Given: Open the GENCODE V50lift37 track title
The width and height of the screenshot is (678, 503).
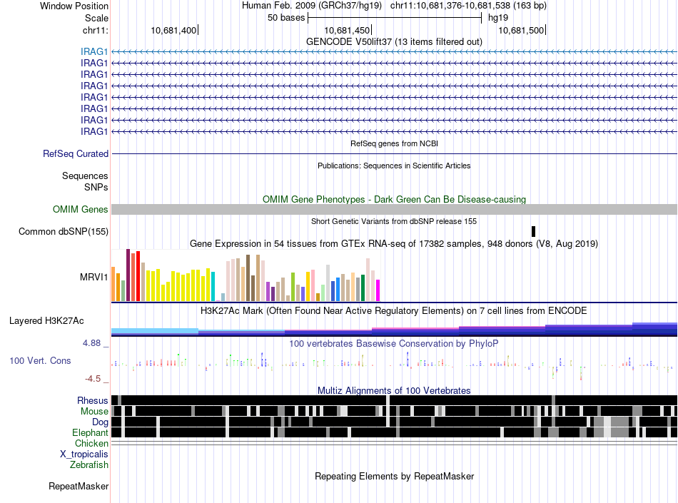Looking at the screenshot, I should (x=394, y=42).
